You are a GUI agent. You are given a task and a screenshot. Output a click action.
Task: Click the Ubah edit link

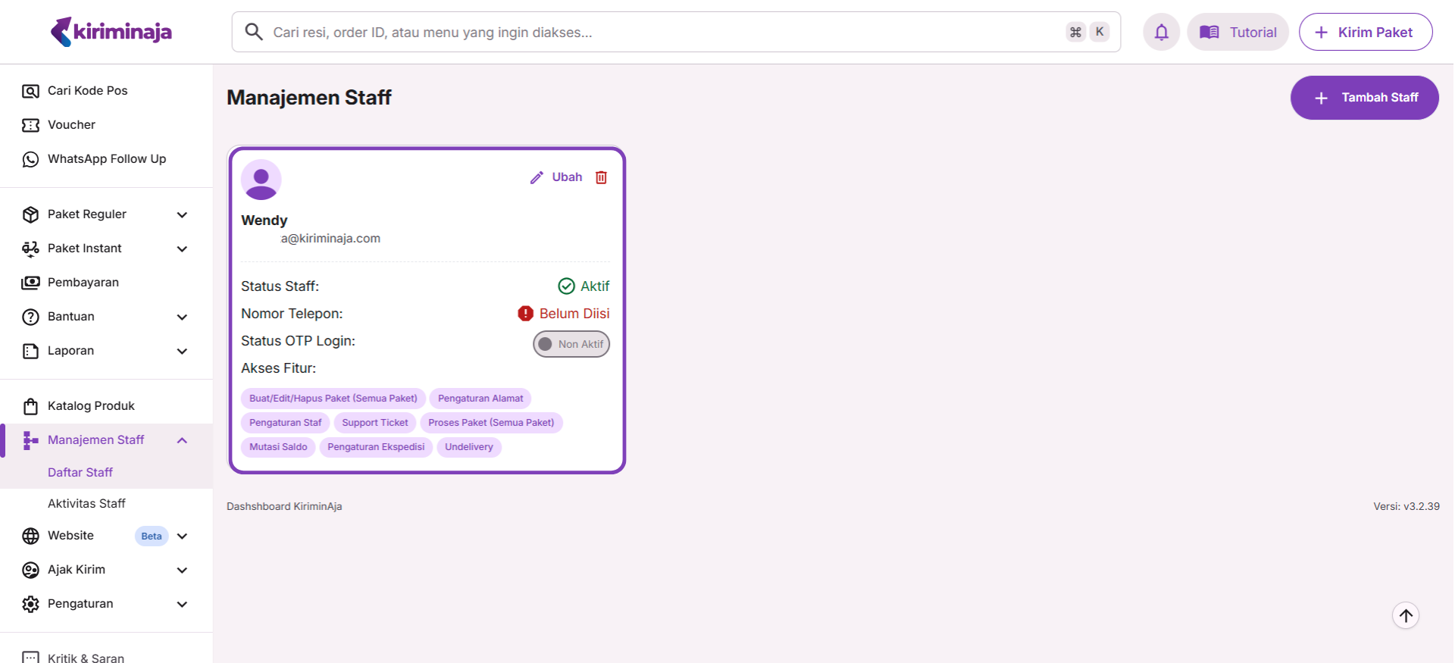pyautogui.click(x=567, y=177)
